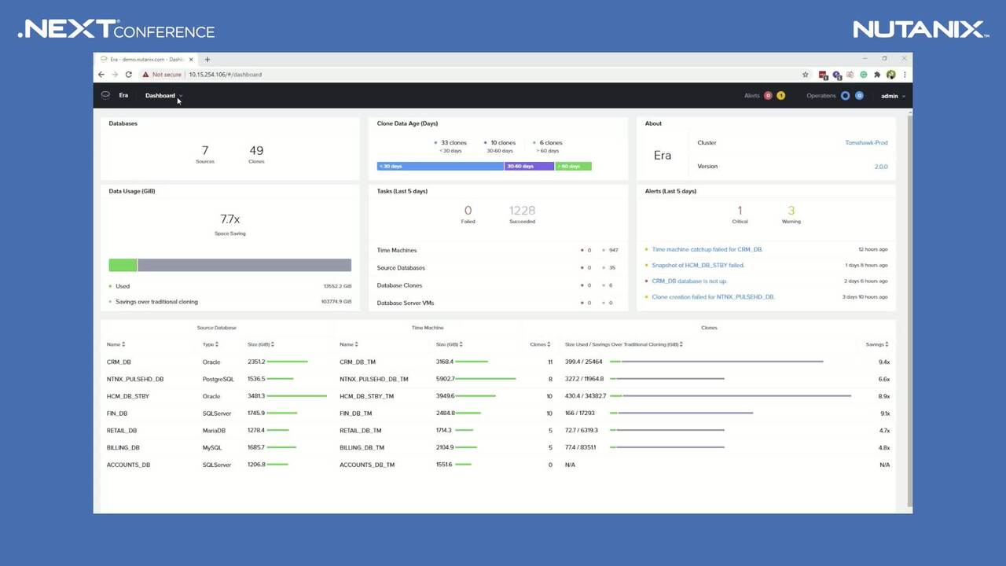The height and width of the screenshot is (566, 1006).
Task: Click the red critical alerts badge
Action: 768,96
